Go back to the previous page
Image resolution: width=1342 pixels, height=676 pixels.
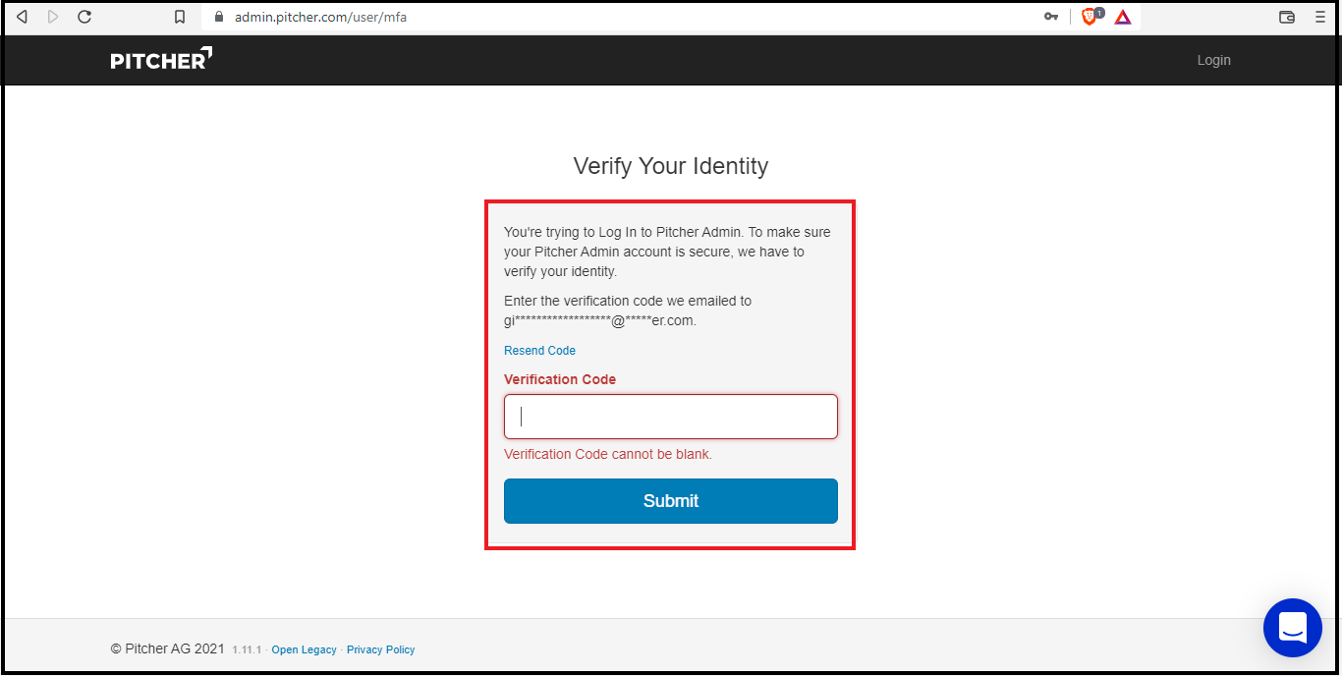(x=22, y=17)
